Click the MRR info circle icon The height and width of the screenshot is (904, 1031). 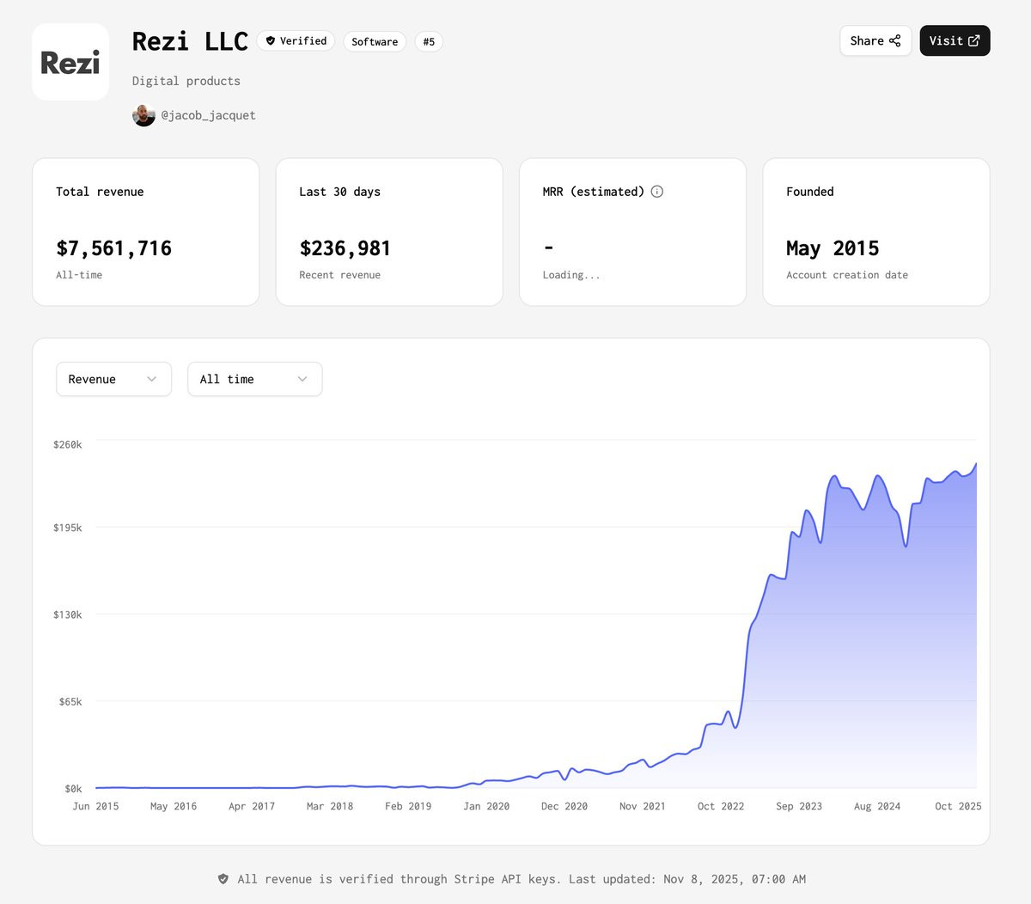(x=657, y=192)
